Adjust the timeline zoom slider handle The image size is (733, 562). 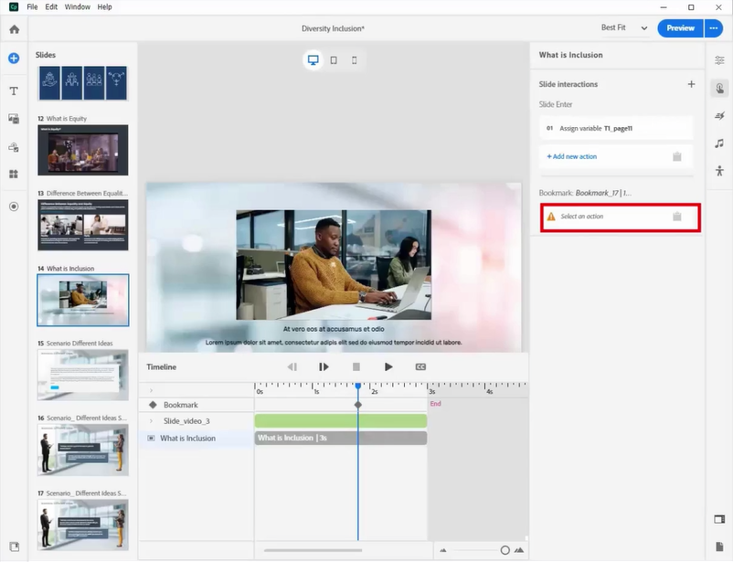[x=505, y=550]
